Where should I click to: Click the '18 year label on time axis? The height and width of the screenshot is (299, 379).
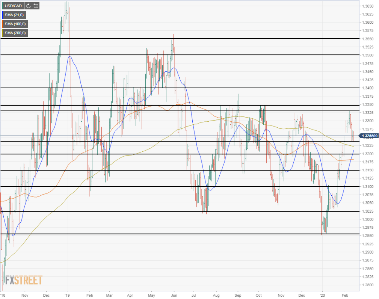(3, 295)
